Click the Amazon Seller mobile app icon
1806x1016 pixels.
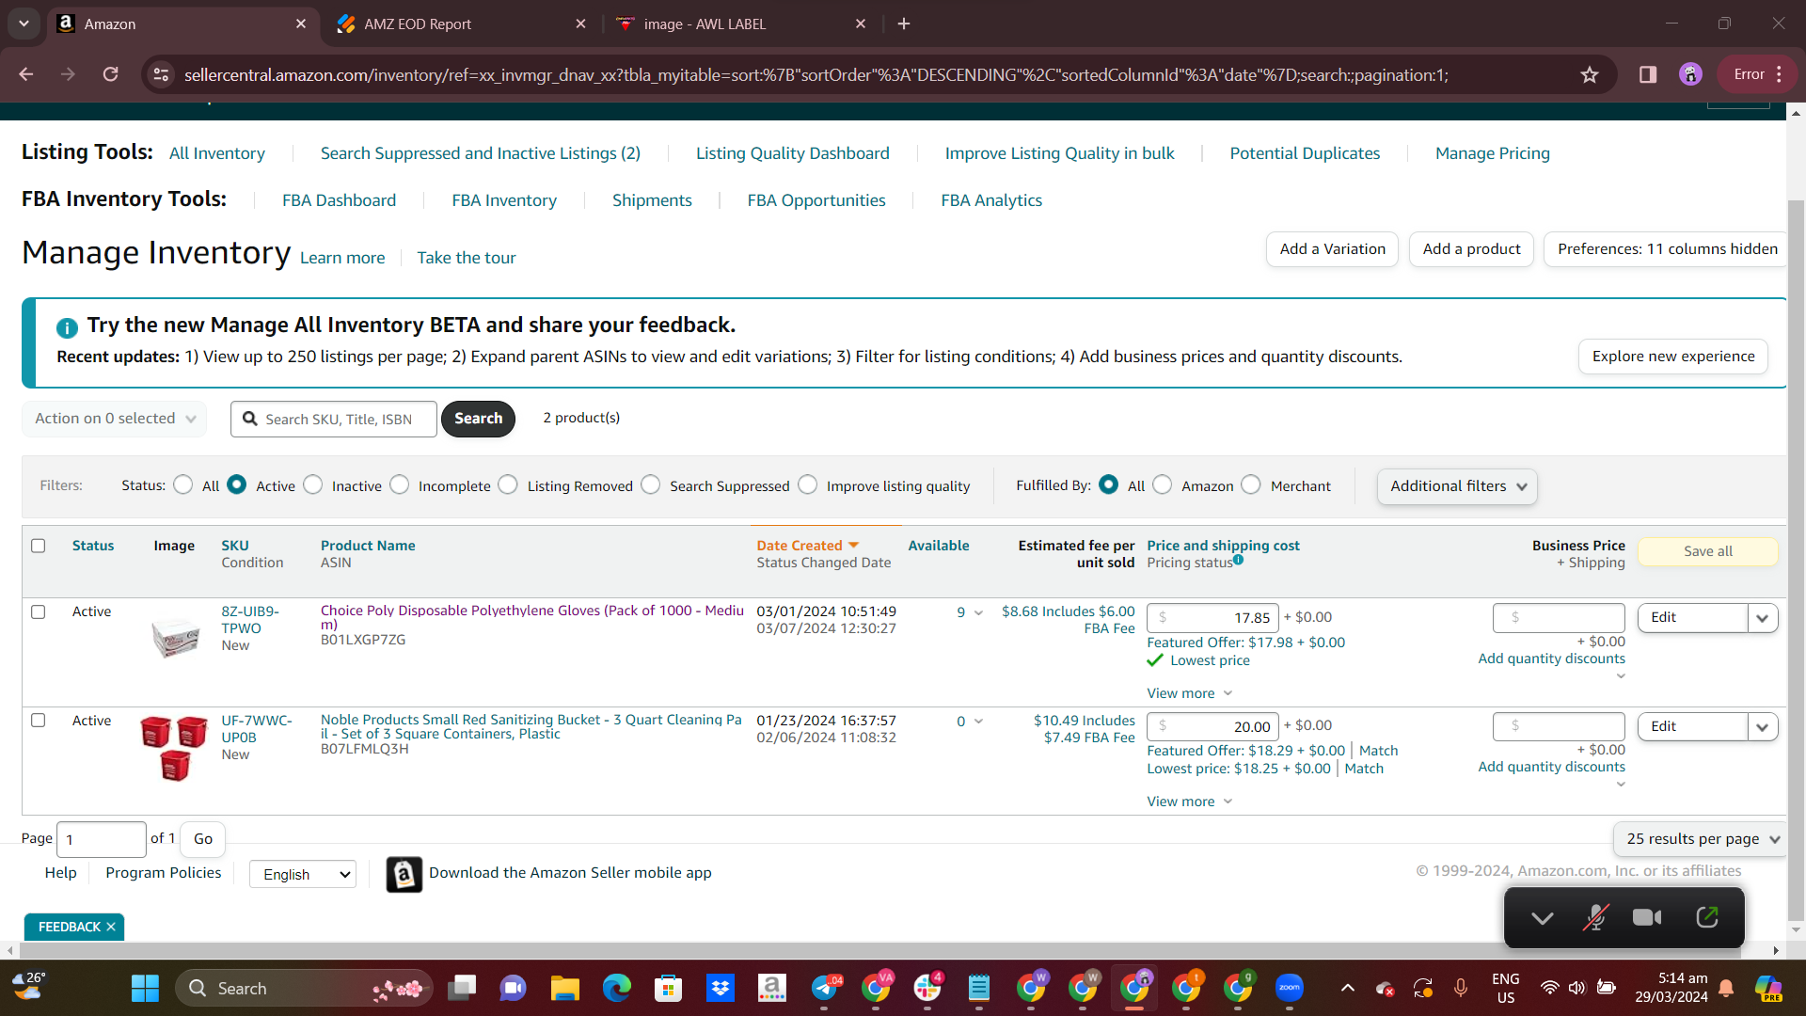(404, 874)
